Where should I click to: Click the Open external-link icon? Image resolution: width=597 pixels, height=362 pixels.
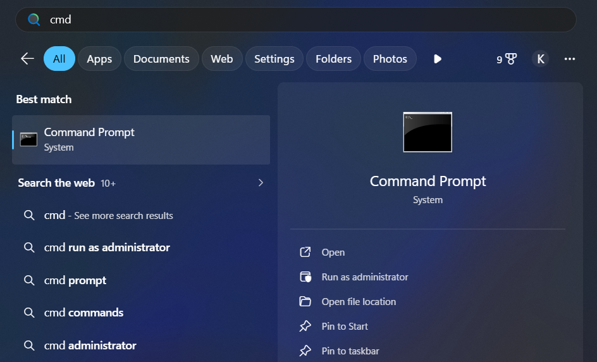pos(305,252)
